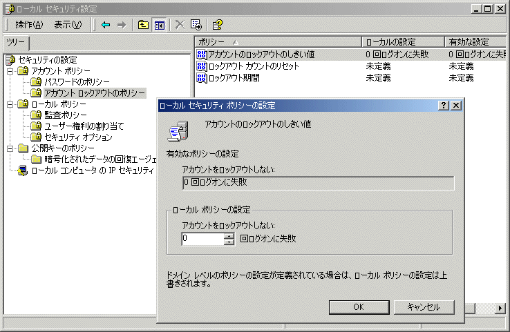
Task: Click the 有効なポリシー read-only value field
Action: point(319,183)
